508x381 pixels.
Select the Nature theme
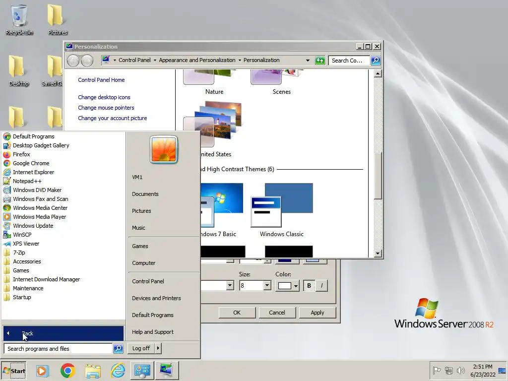pyautogui.click(x=214, y=82)
